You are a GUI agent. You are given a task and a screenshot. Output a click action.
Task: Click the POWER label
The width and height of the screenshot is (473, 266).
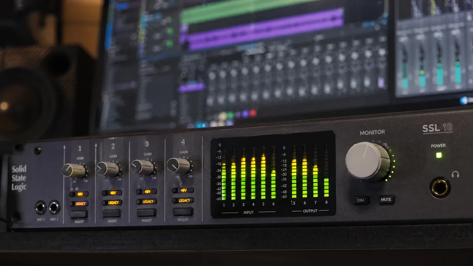click(438, 146)
